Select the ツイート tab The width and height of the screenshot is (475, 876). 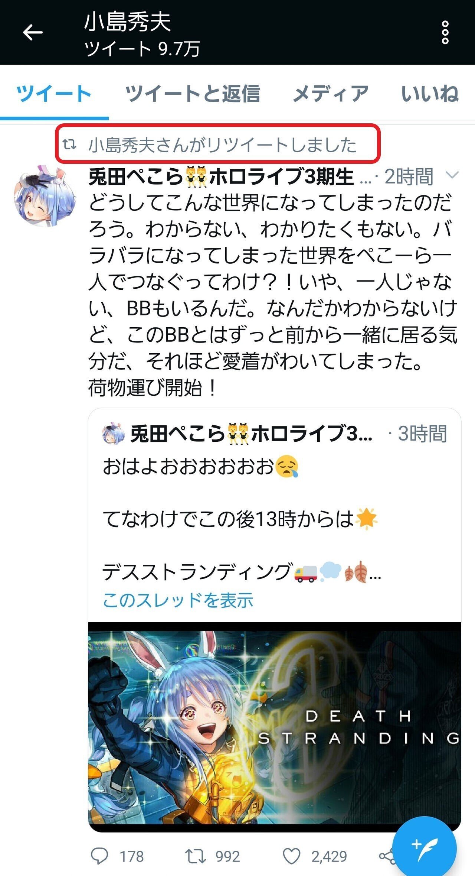tap(54, 93)
